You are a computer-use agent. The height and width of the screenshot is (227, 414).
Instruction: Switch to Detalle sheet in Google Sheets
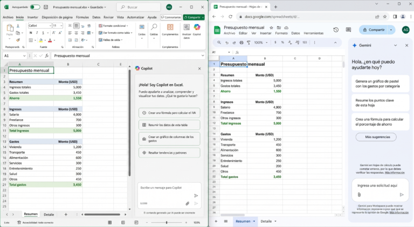266,221
